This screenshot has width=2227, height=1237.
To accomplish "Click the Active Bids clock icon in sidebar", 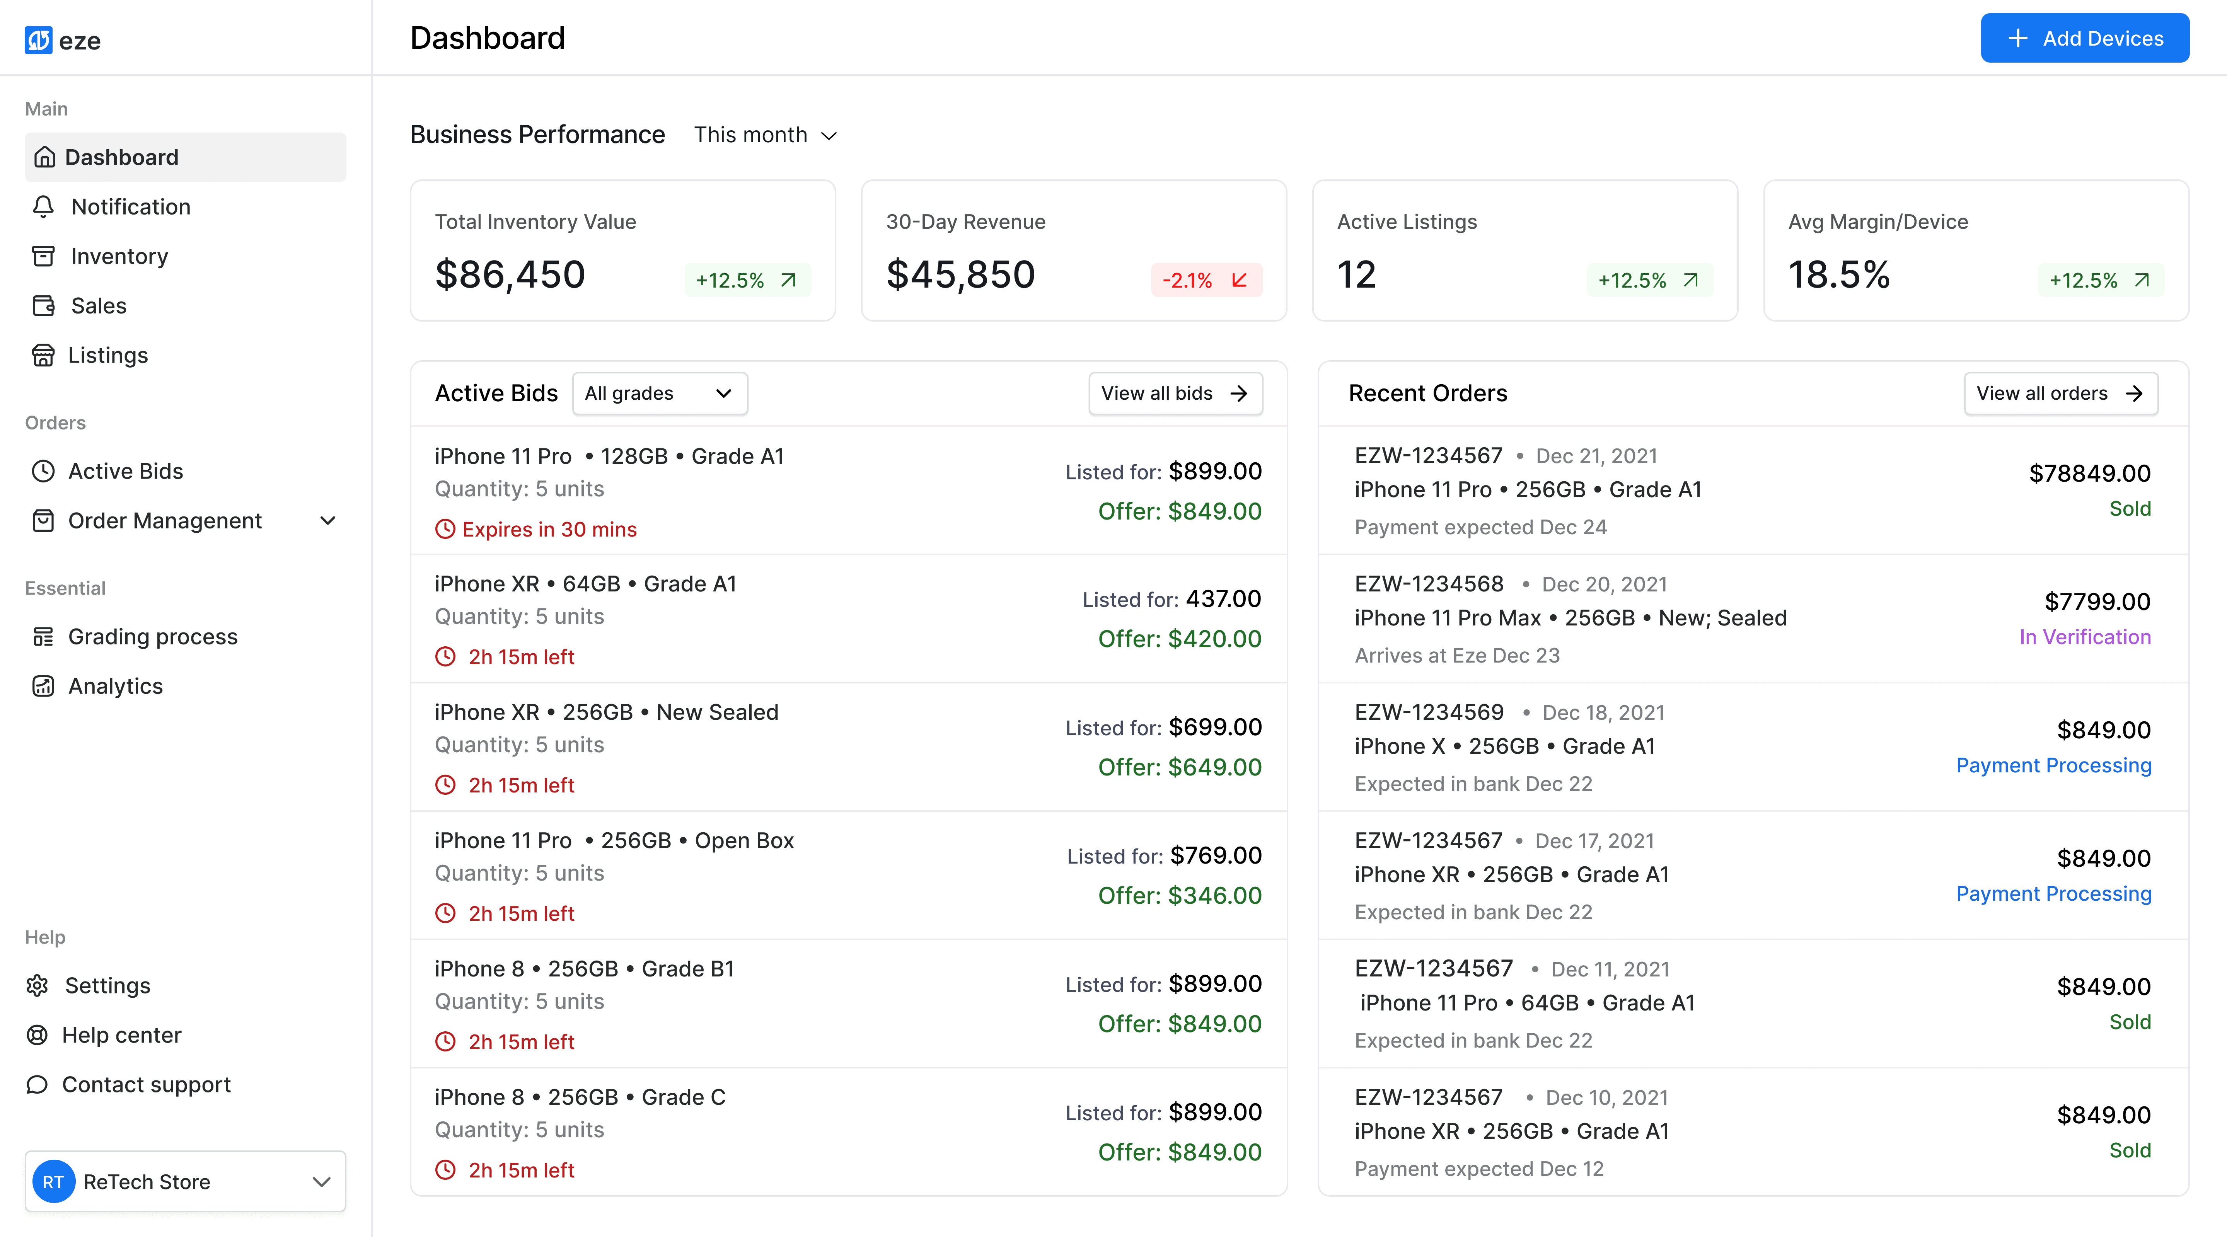I will (x=43, y=471).
